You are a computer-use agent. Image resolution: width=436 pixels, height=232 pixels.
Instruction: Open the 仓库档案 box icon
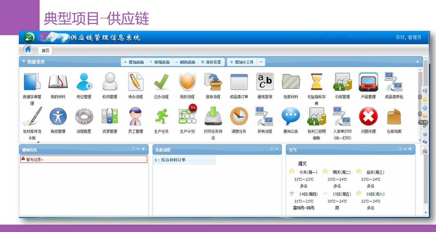[x=394, y=116]
